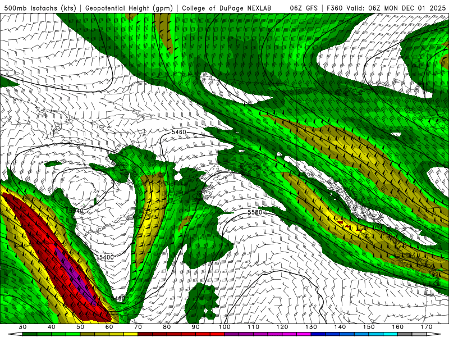Pick the bright red 95–100 kt legend swatch
Screen dimensions: 449x337
click(217, 334)
